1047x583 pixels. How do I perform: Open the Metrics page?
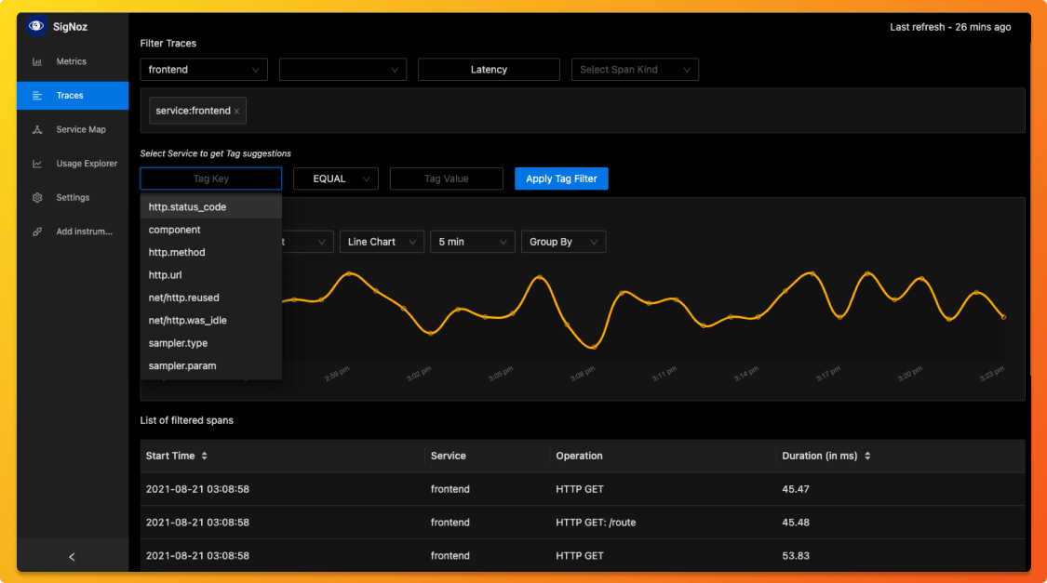click(72, 61)
